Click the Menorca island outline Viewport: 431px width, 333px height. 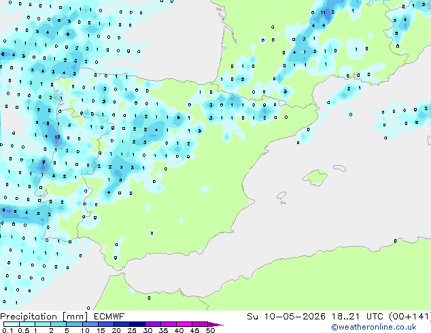pyautogui.click(x=339, y=168)
